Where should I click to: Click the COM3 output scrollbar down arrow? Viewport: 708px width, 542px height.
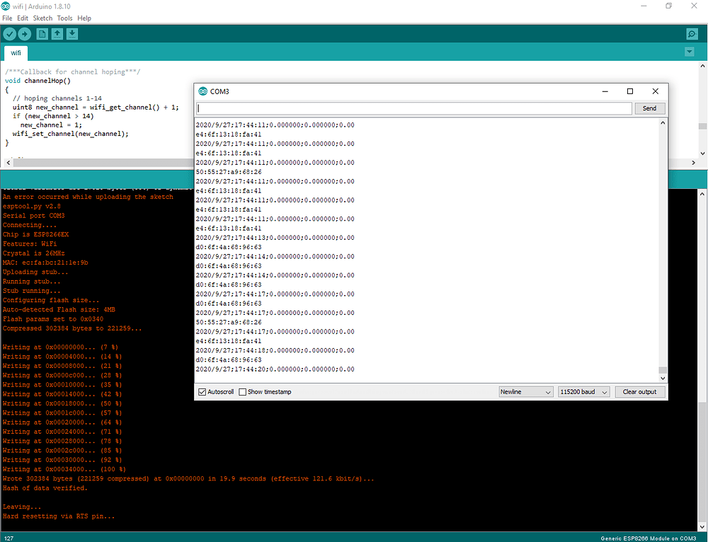pos(663,378)
